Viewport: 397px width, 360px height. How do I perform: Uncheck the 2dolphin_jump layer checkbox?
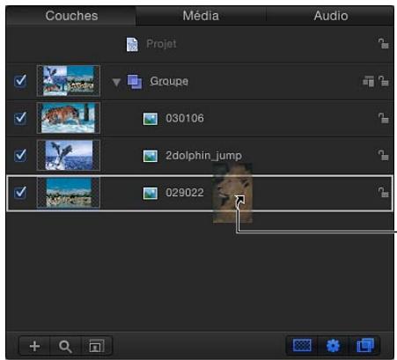click(x=20, y=155)
